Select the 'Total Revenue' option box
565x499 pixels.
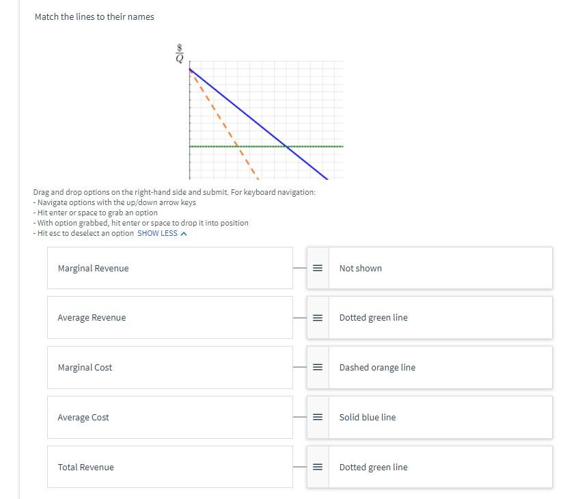pos(169,467)
